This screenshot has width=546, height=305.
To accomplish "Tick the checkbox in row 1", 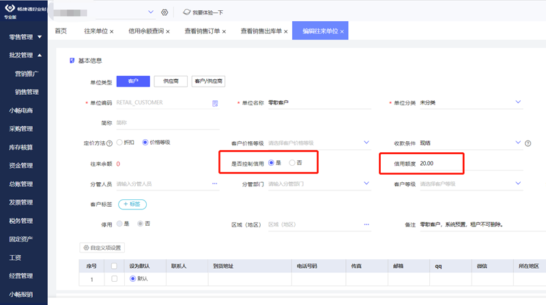I will click(x=114, y=278).
